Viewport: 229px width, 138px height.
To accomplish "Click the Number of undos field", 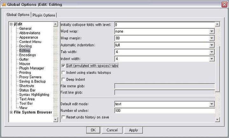I will pyautogui.click(x=165, y=111).
